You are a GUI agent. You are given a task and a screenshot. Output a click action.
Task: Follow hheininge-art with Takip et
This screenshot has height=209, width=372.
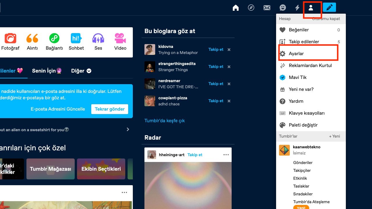tap(195, 155)
